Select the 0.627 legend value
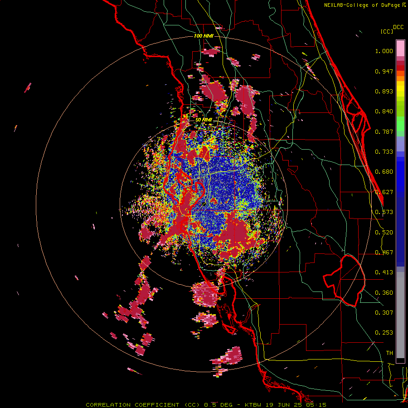This screenshot has height=408, width=408. tap(384, 192)
